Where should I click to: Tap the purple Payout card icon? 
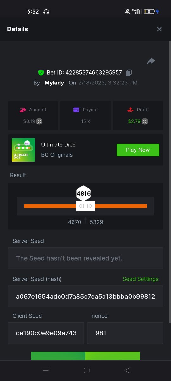pos(76,110)
